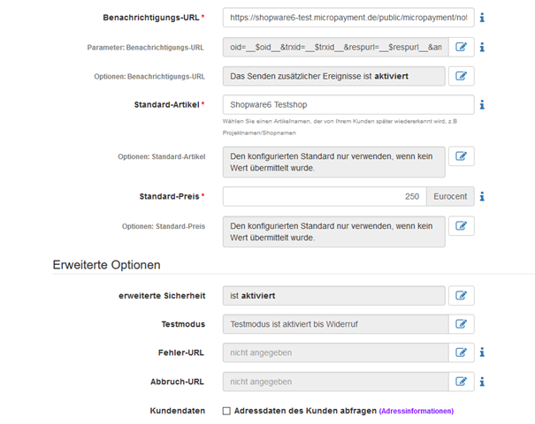
Task: Show info for Abbruch-URL
Action: point(482,382)
